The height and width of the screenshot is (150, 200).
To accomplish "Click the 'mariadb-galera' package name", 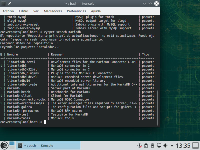I will (x=19, y=107).
